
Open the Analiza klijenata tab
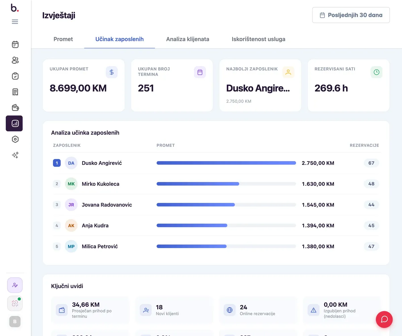pyautogui.click(x=188, y=39)
